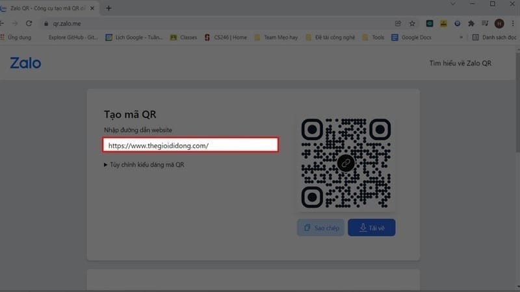Viewport: 520px width, 292px height.
Task: Show more bookmarks overflow arrow
Action: pyautogui.click(x=461, y=38)
